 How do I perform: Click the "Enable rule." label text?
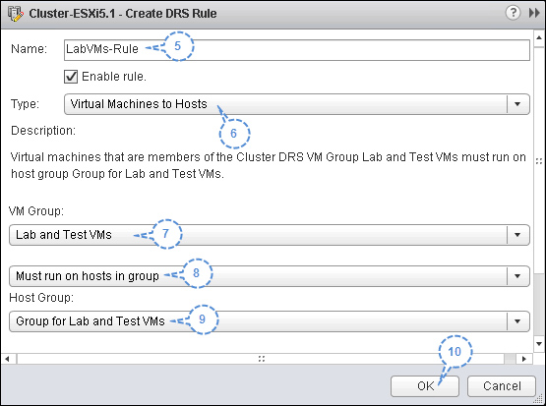[114, 77]
